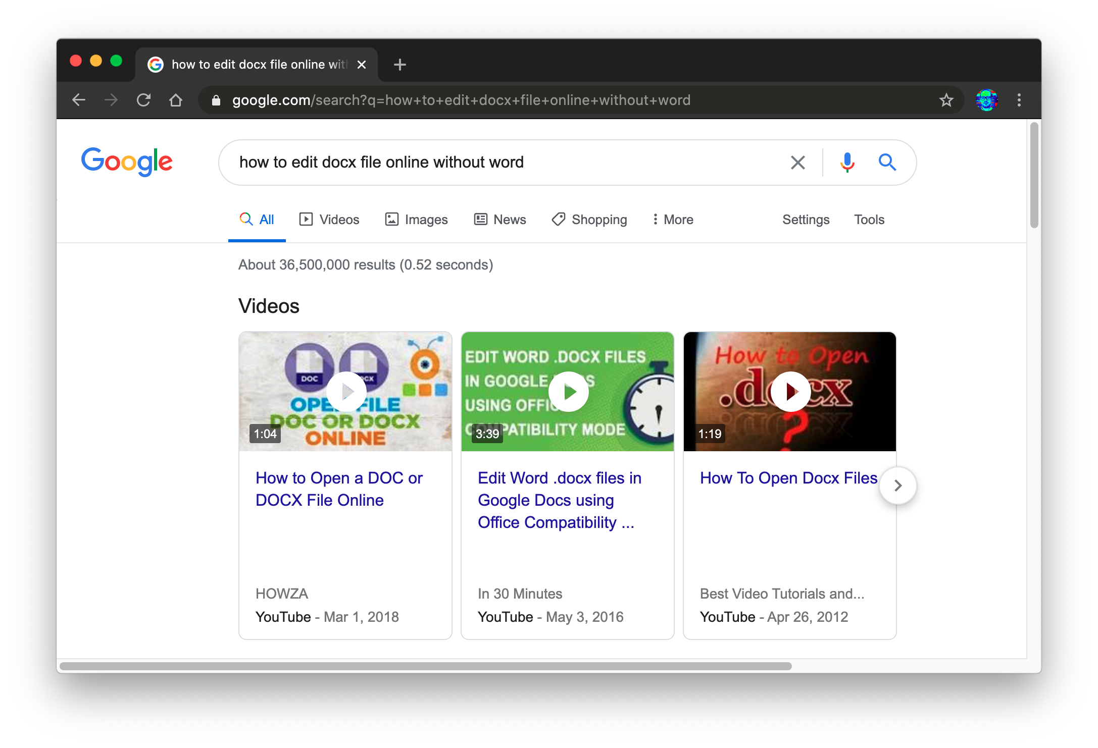Image resolution: width=1098 pixels, height=748 pixels.
Task: Minimize the window with yellow button
Action: [x=96, y=61]
